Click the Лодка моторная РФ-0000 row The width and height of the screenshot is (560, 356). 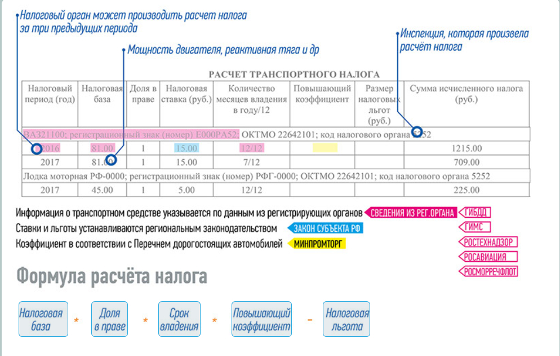click(x=275, y=176)
